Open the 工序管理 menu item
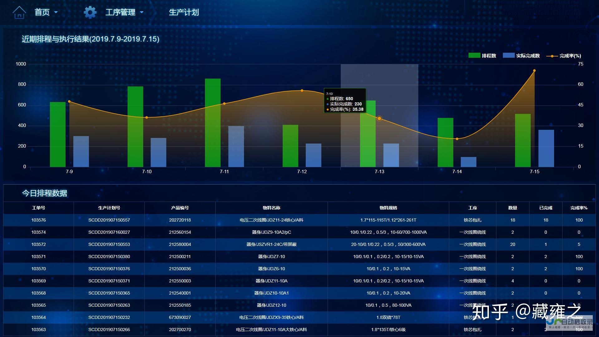Viewport: 599px width, 337px height. [x=120, y=12]
